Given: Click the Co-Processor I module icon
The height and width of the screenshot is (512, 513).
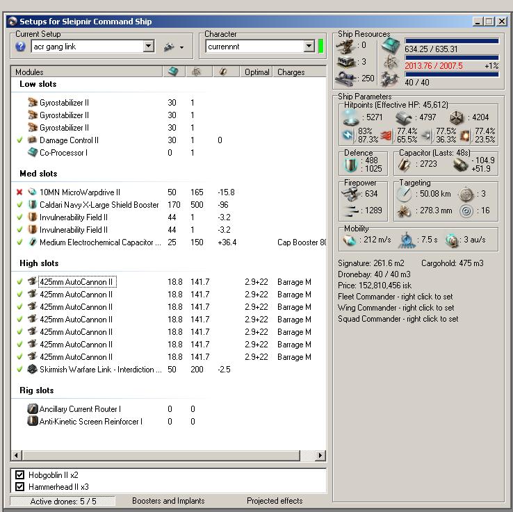Looking at the screenshot, I should click(33, 152).
